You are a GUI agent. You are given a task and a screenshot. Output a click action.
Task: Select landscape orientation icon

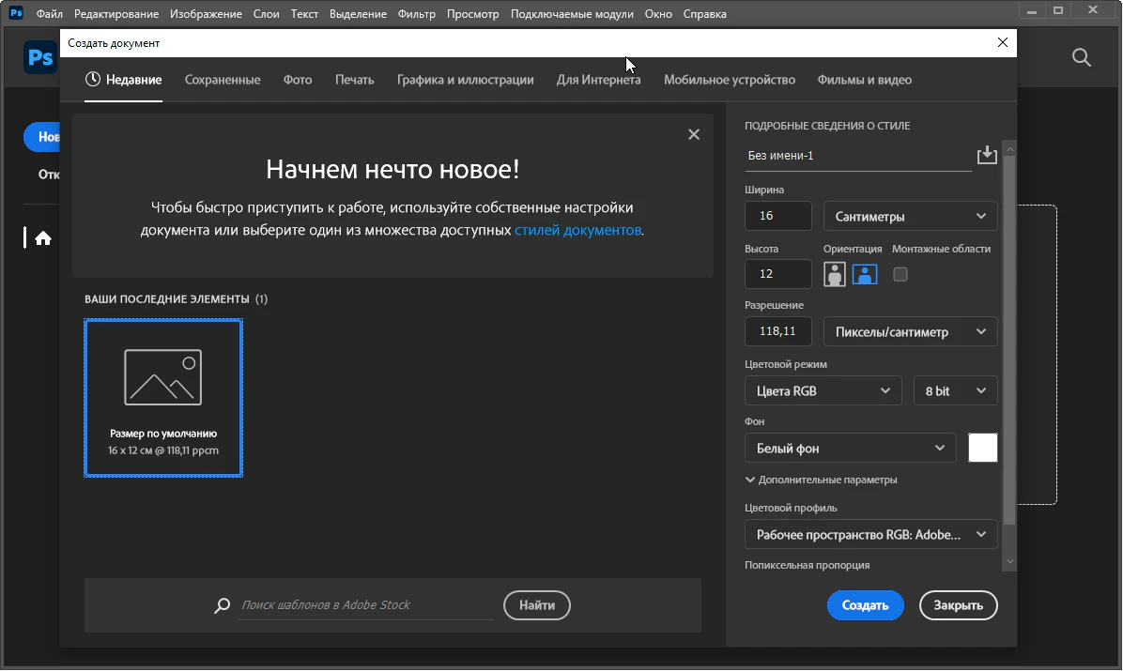coord(865,274)
